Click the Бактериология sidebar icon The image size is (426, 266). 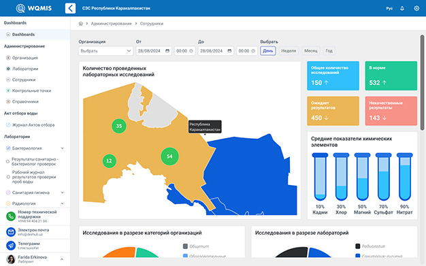point(8,148)
